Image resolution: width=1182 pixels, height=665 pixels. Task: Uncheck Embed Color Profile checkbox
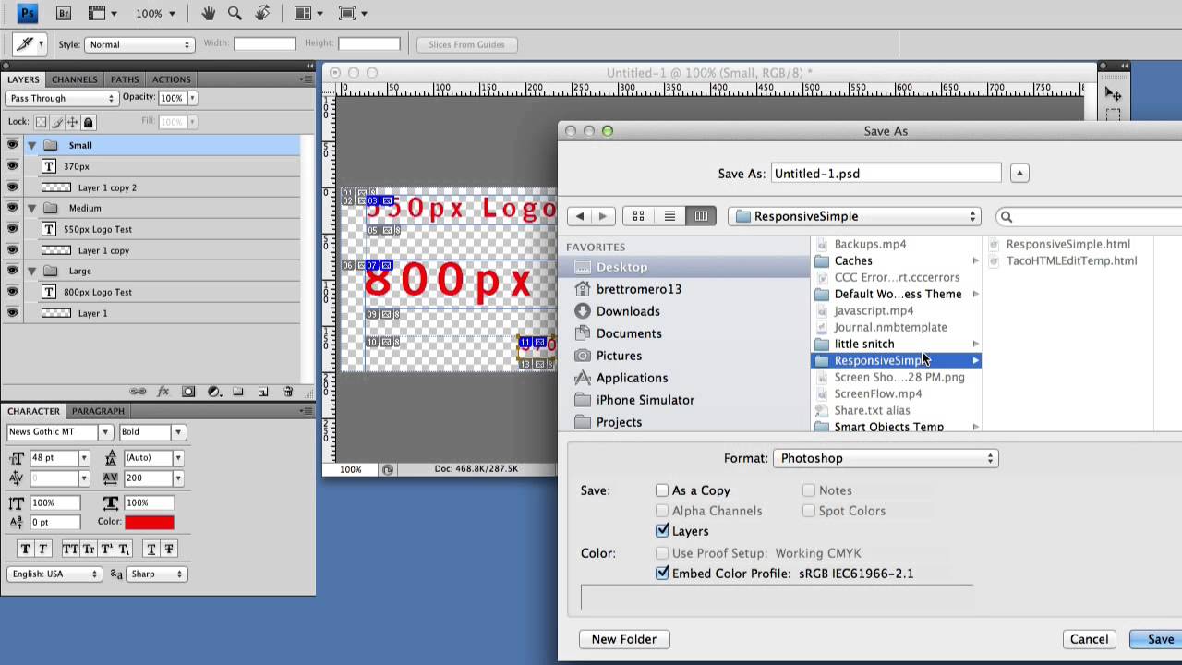click(662, 574)
